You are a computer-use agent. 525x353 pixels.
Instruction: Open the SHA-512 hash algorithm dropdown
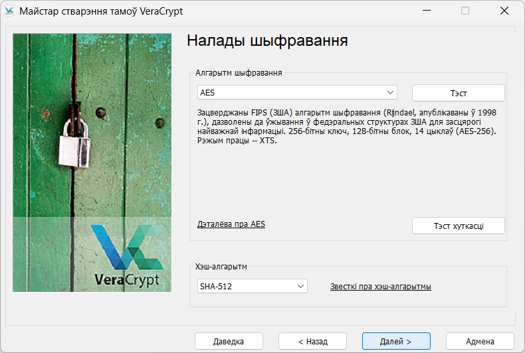252,286
